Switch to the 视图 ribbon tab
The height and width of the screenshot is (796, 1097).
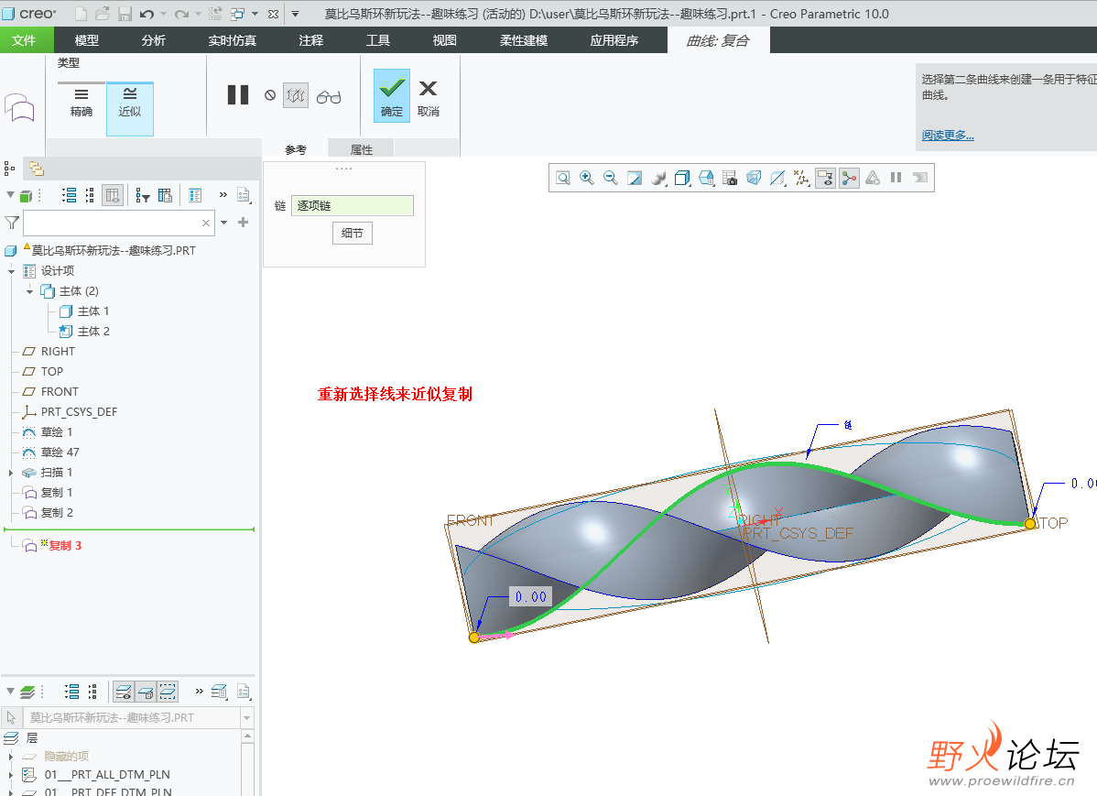pyautogui.click(x=444, y=40)
